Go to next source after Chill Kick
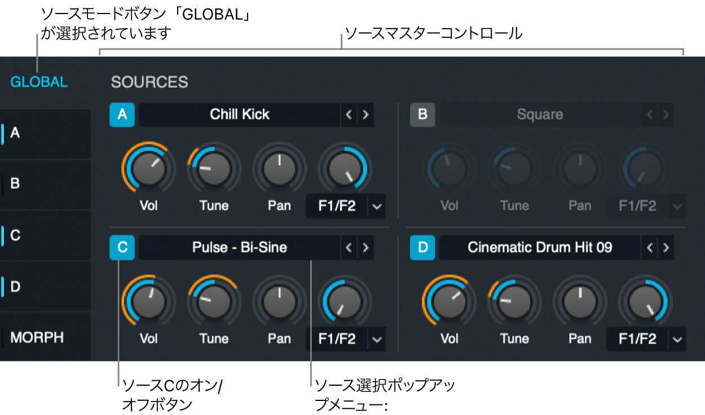Viewport: 705px width, 415px height. point(365,115)
